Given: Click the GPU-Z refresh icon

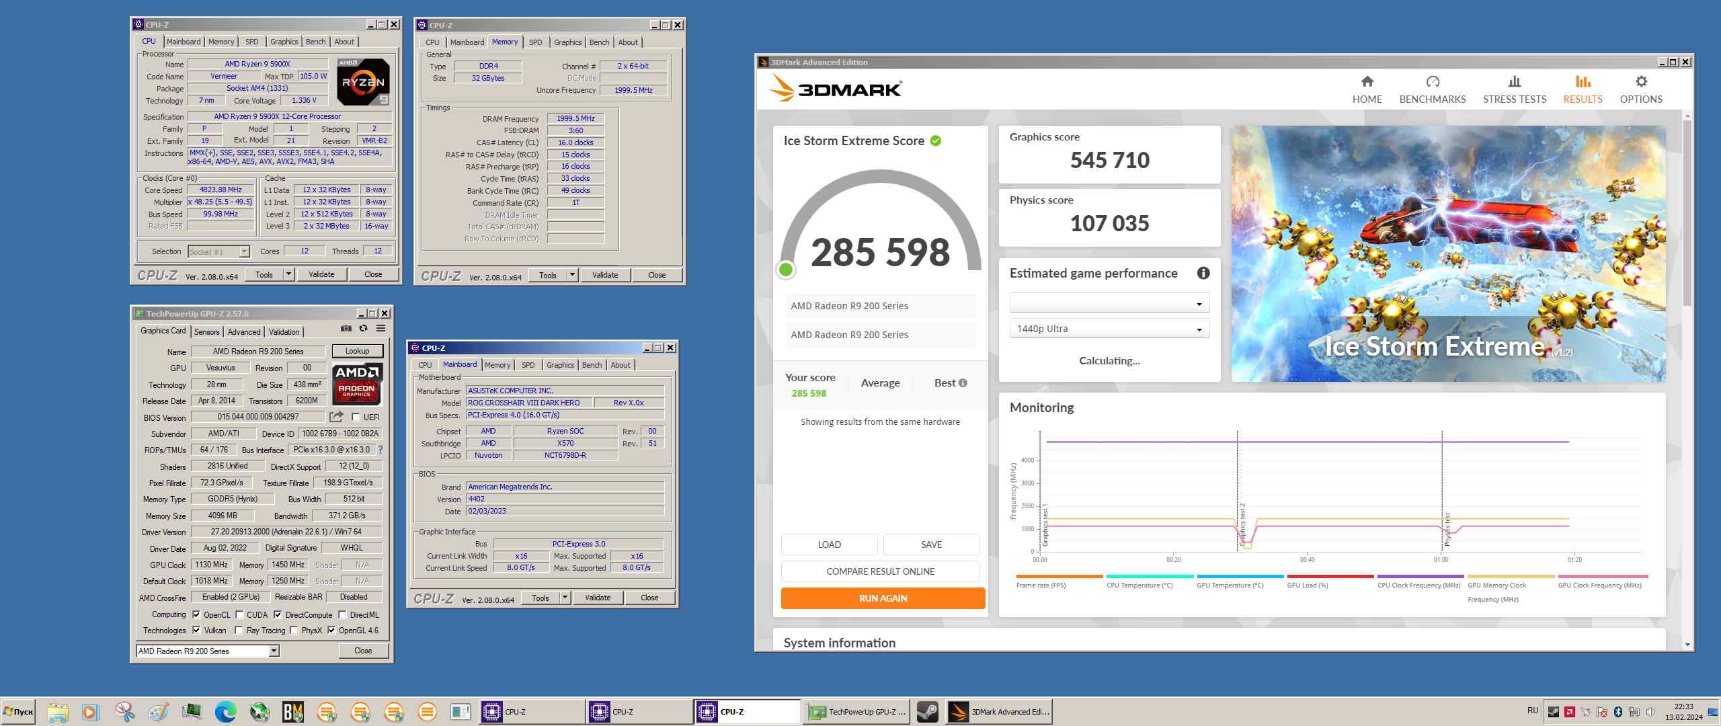Looking at the screenshot, I should 363,328.
